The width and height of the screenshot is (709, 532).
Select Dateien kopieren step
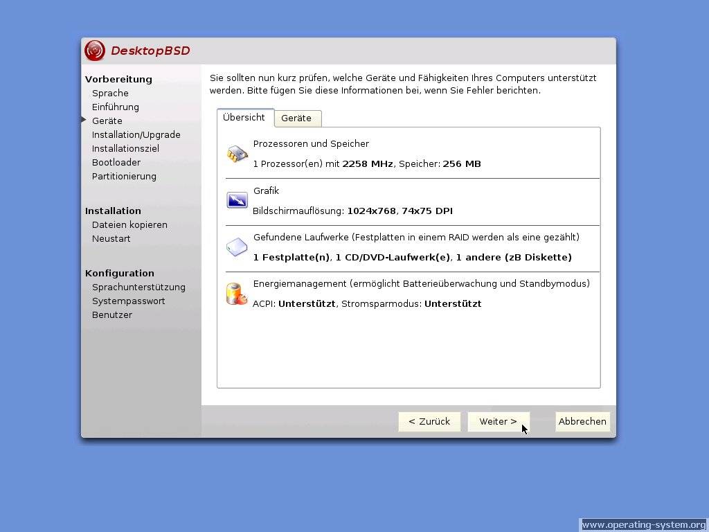[x=129, y=225]
